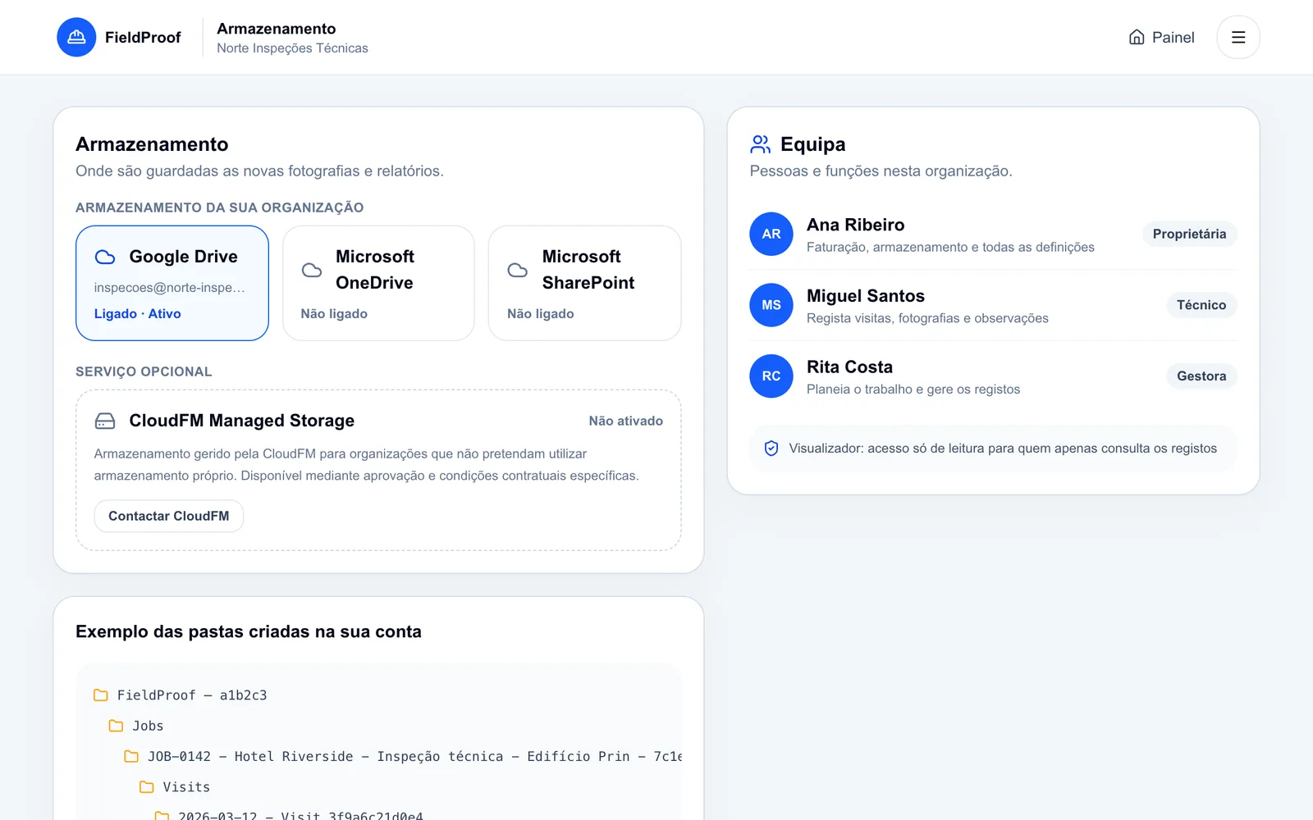Click the AR avatar for Ana Ribeiro
This screenshot has width=1313, height=820.
point(771,234)
